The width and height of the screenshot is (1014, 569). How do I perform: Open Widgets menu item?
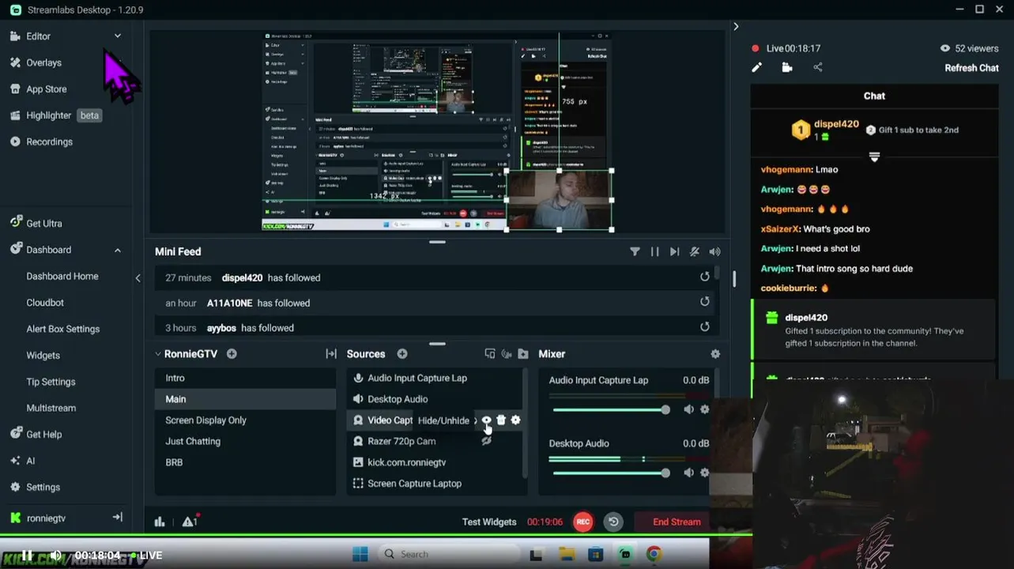(x=43, y=356)
